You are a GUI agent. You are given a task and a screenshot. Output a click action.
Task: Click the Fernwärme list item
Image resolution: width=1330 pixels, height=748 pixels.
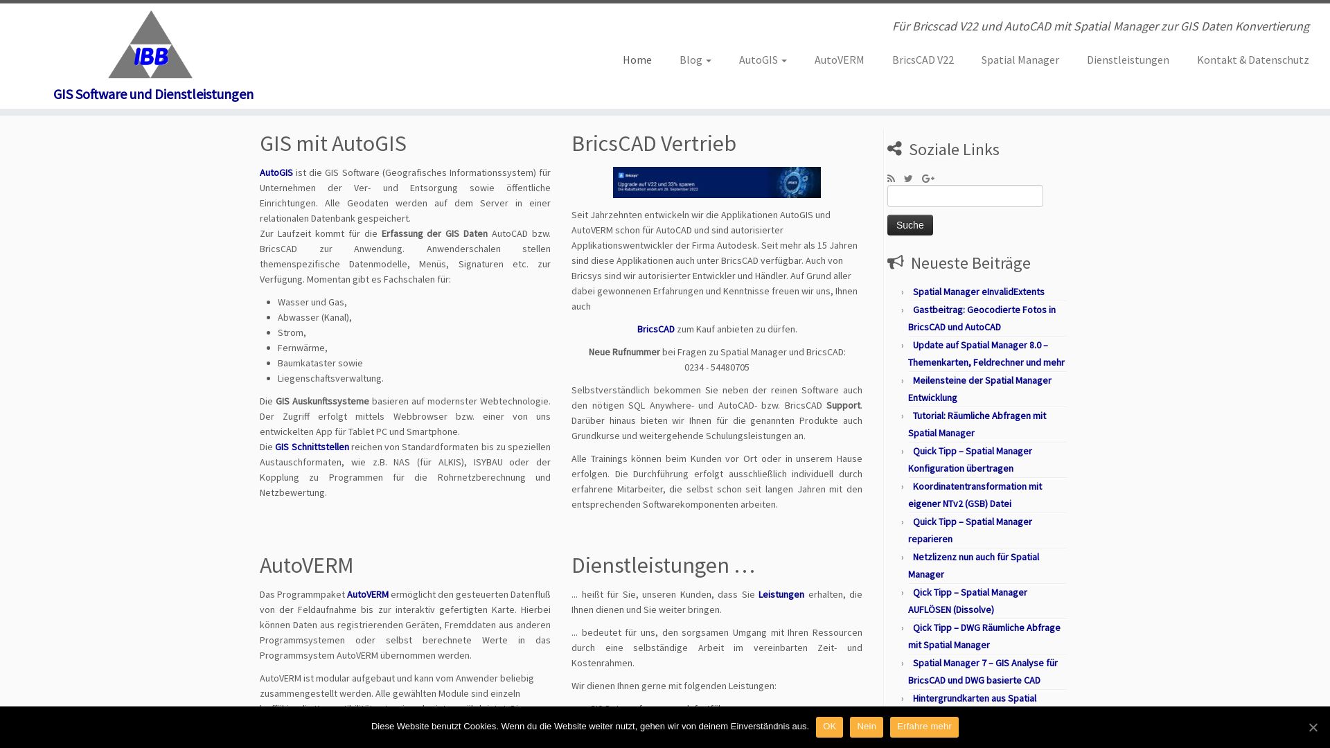tap(302, 348)
